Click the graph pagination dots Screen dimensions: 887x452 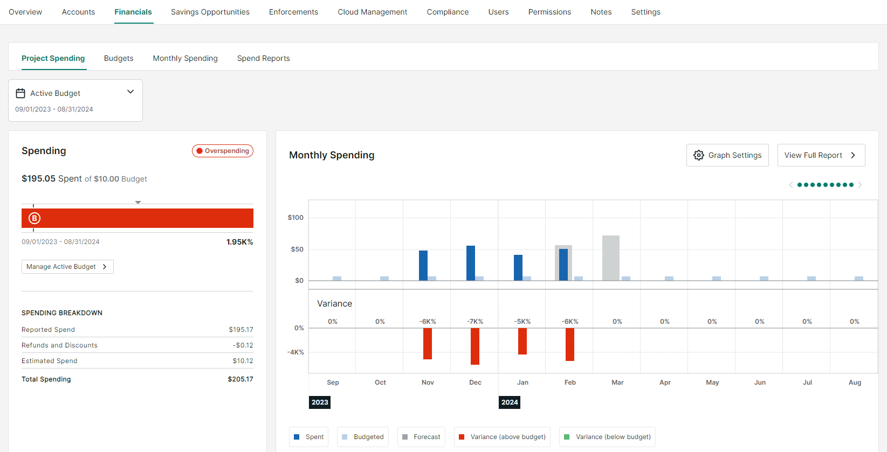[826, 185]
